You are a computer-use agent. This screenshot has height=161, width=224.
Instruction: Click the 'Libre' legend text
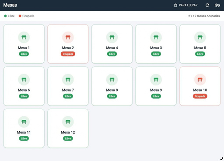[11, 16]
